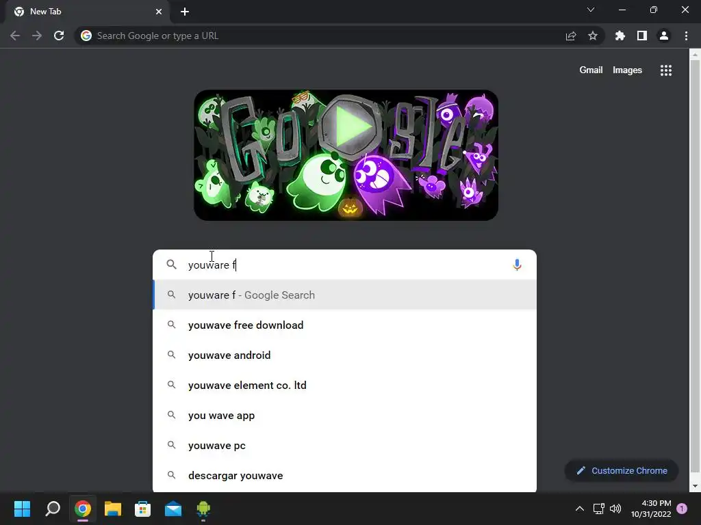Image resolution: width=701 pixels, height=525 pixels.
Task: Open the Windows Start menu
Action: click(x=22, y=509)
